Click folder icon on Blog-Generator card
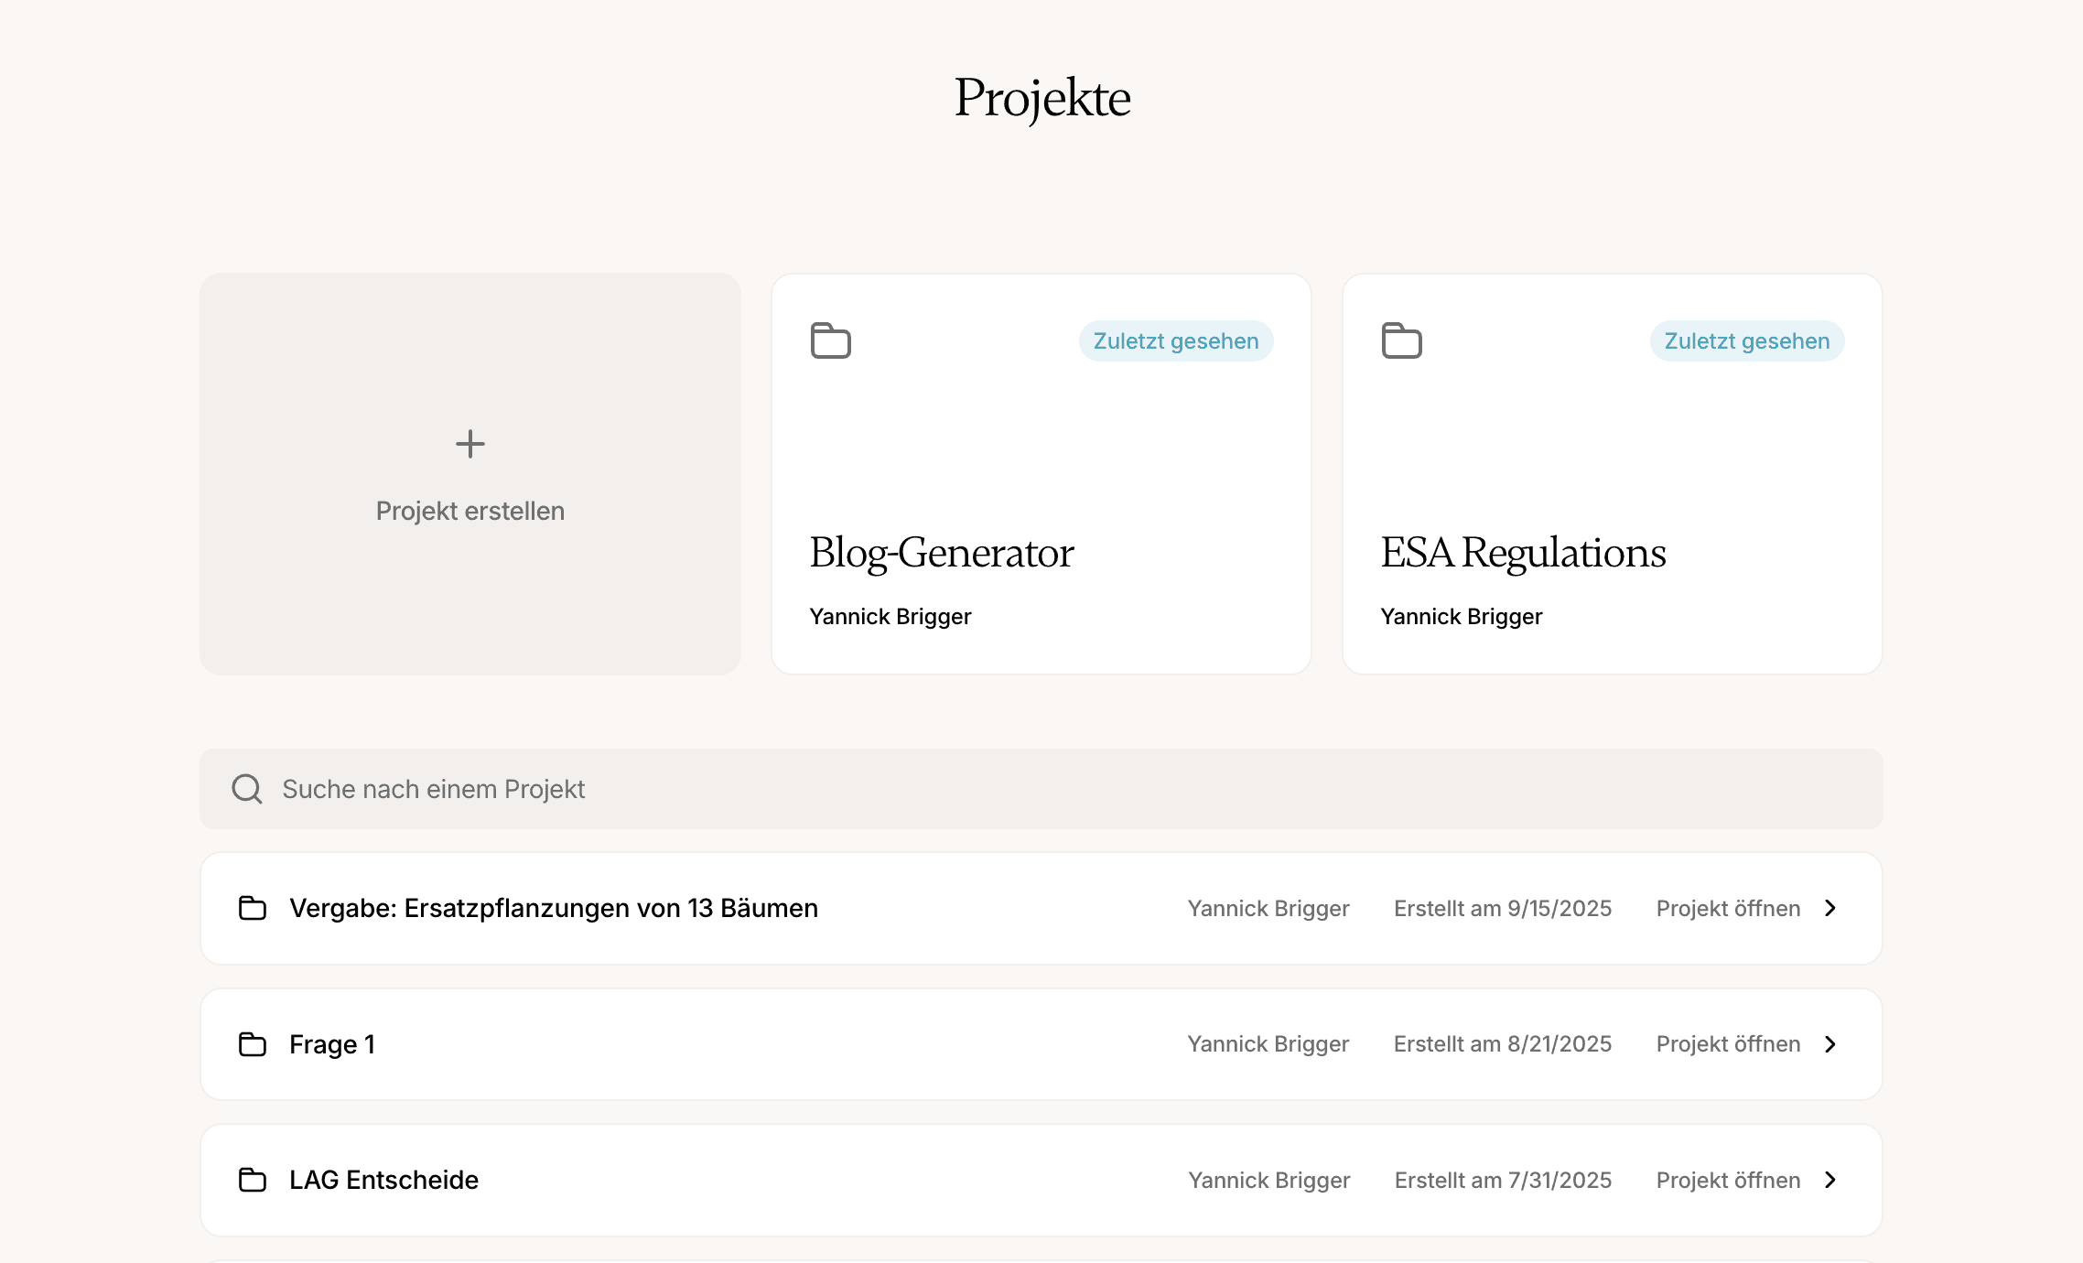2083x1263 pixels. pos(831,340)
